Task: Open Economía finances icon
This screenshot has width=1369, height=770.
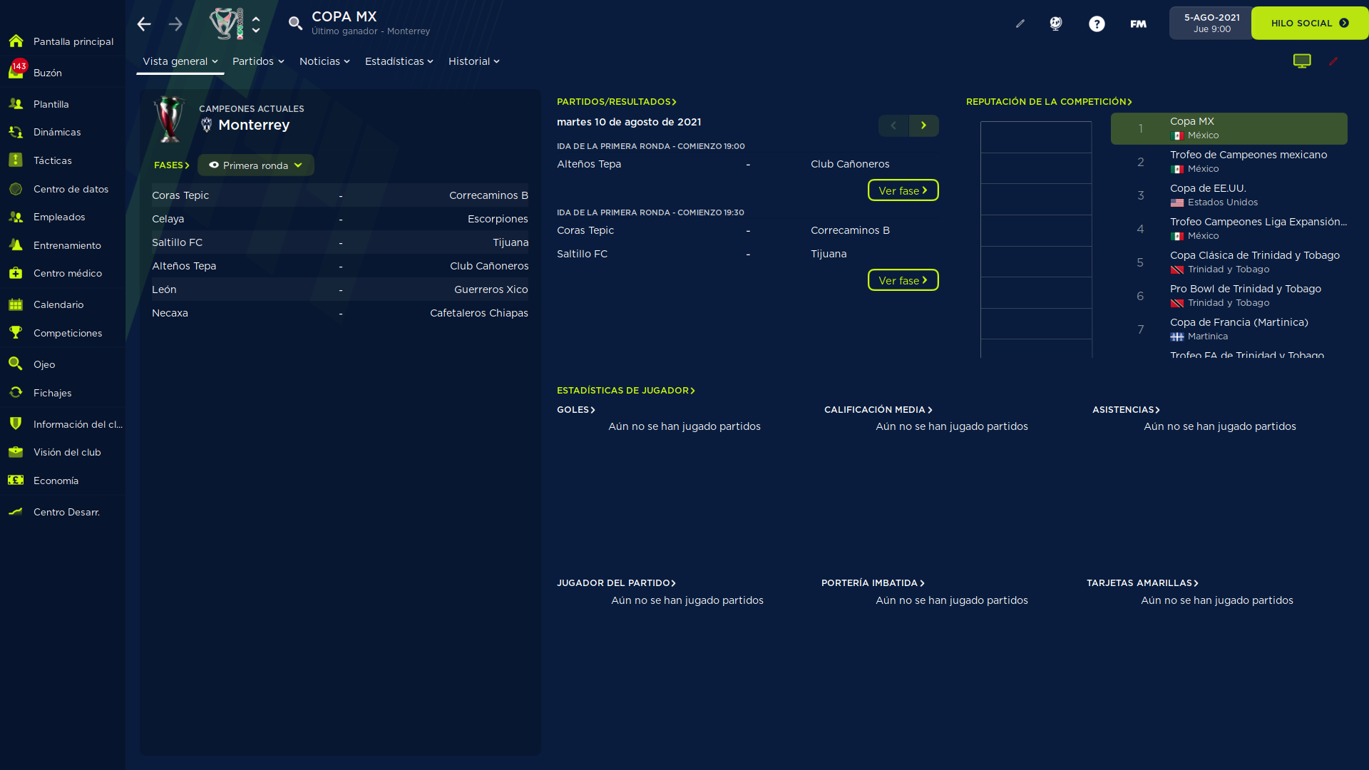Action: pyautogui.click(x=16, y=481)
